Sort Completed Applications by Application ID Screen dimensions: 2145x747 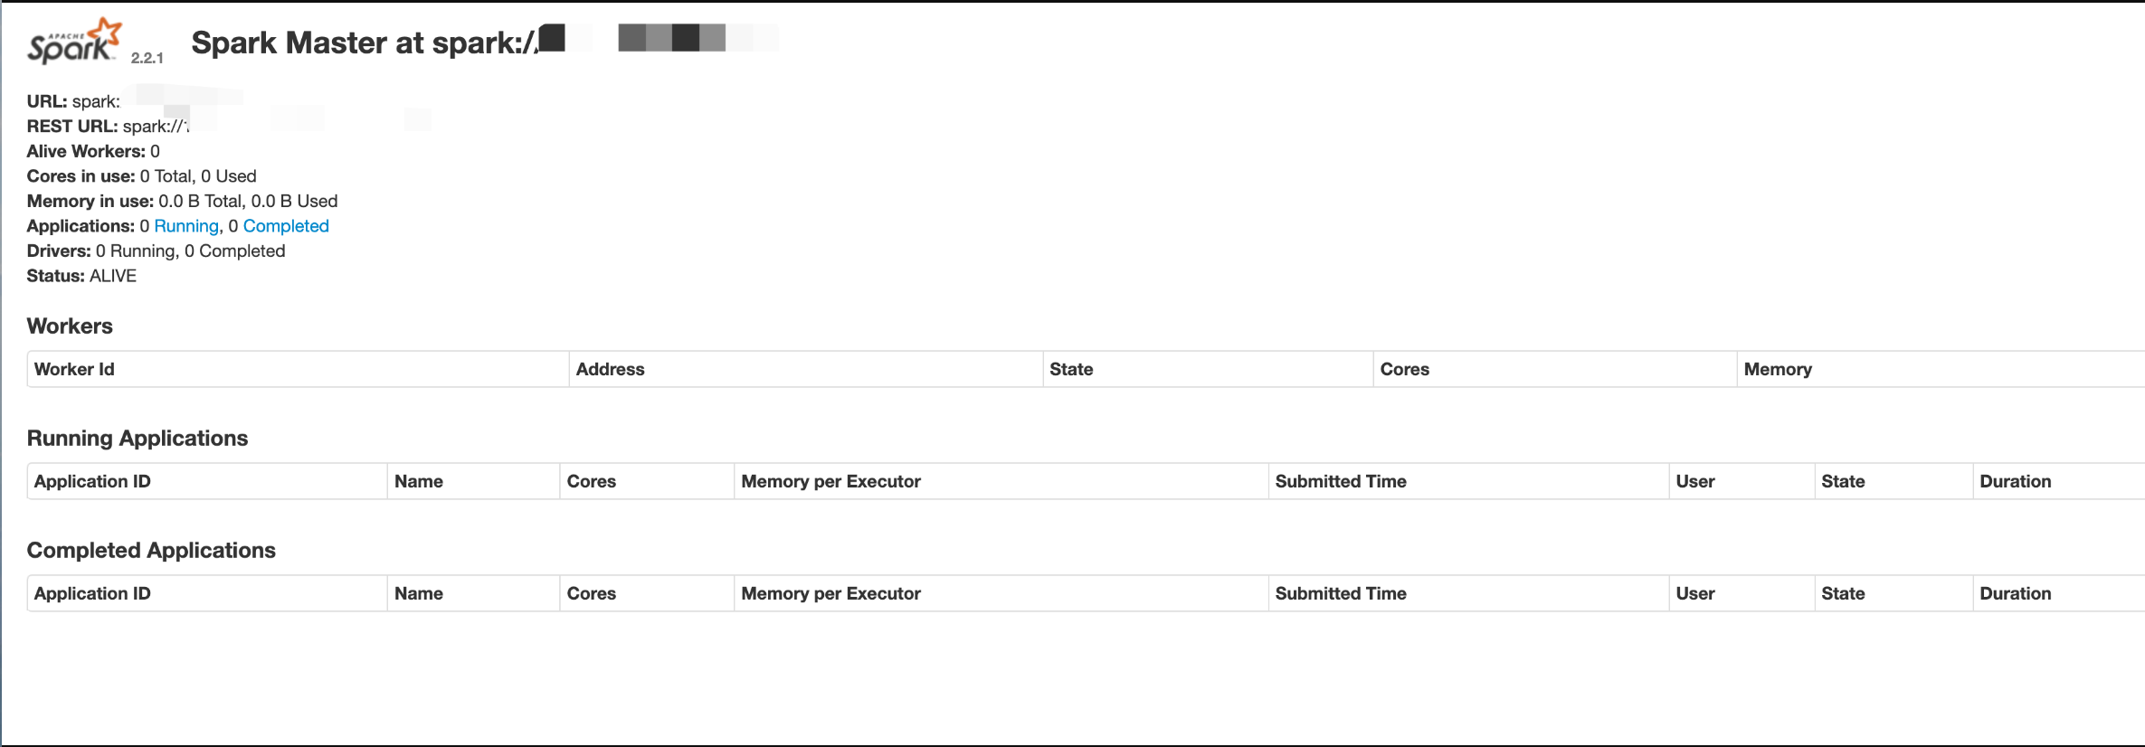[x=92, y=593]
